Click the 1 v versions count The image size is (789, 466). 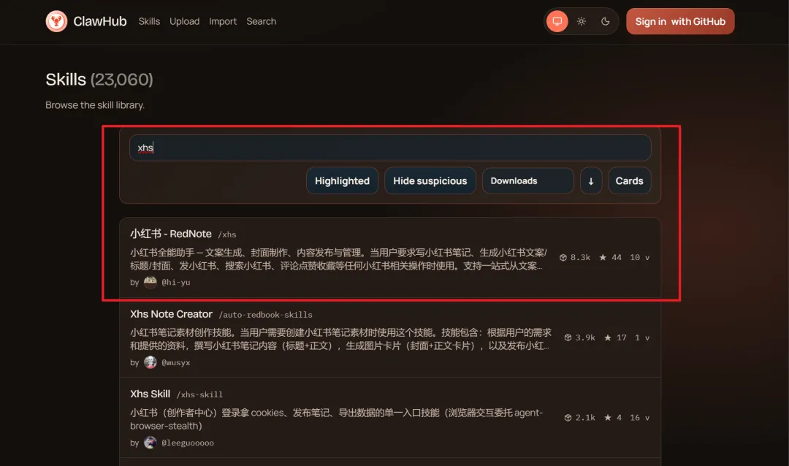(x=642, y=337)
